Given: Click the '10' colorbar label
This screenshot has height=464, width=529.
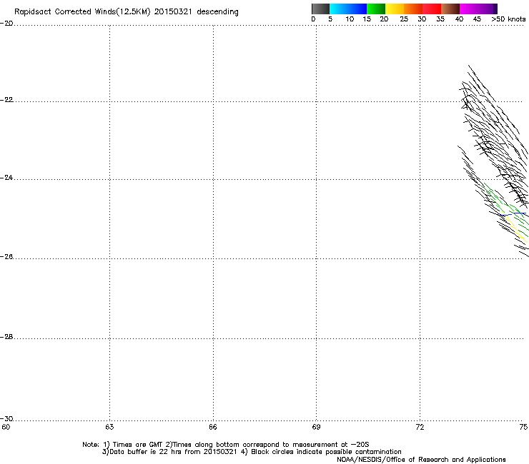Looking at the screenshot, I should [350, 19].
